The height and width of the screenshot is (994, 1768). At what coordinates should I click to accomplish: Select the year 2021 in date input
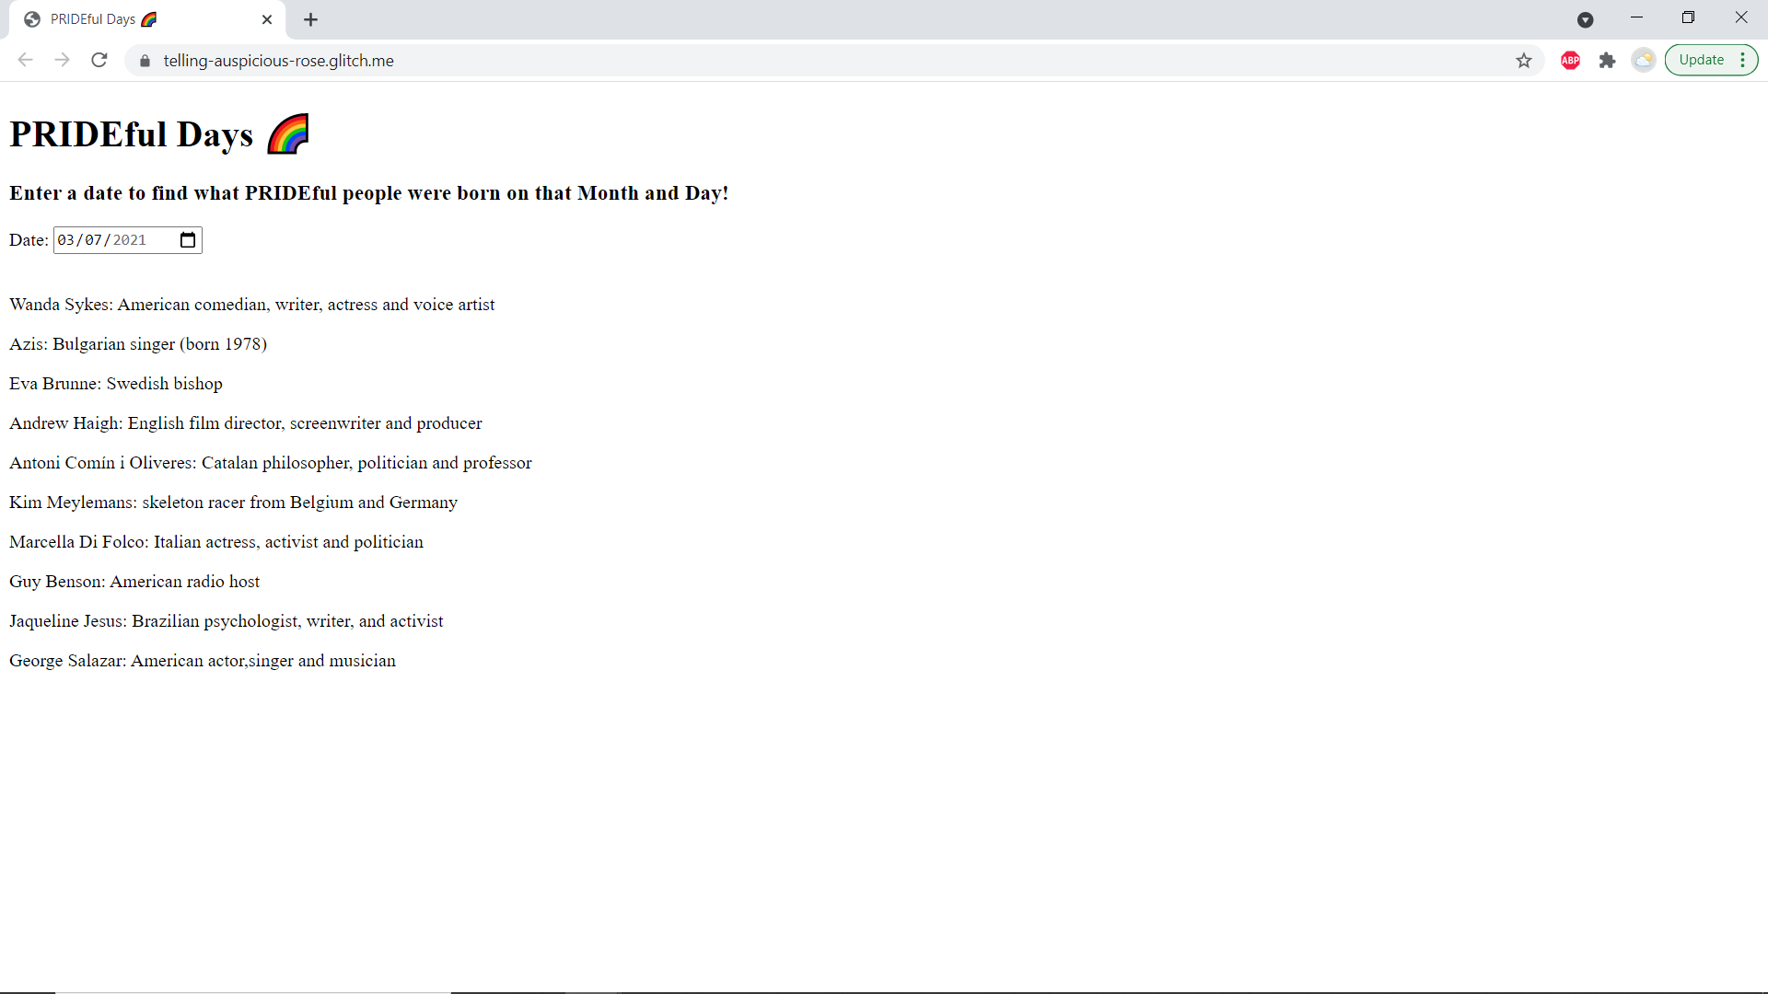130,240
